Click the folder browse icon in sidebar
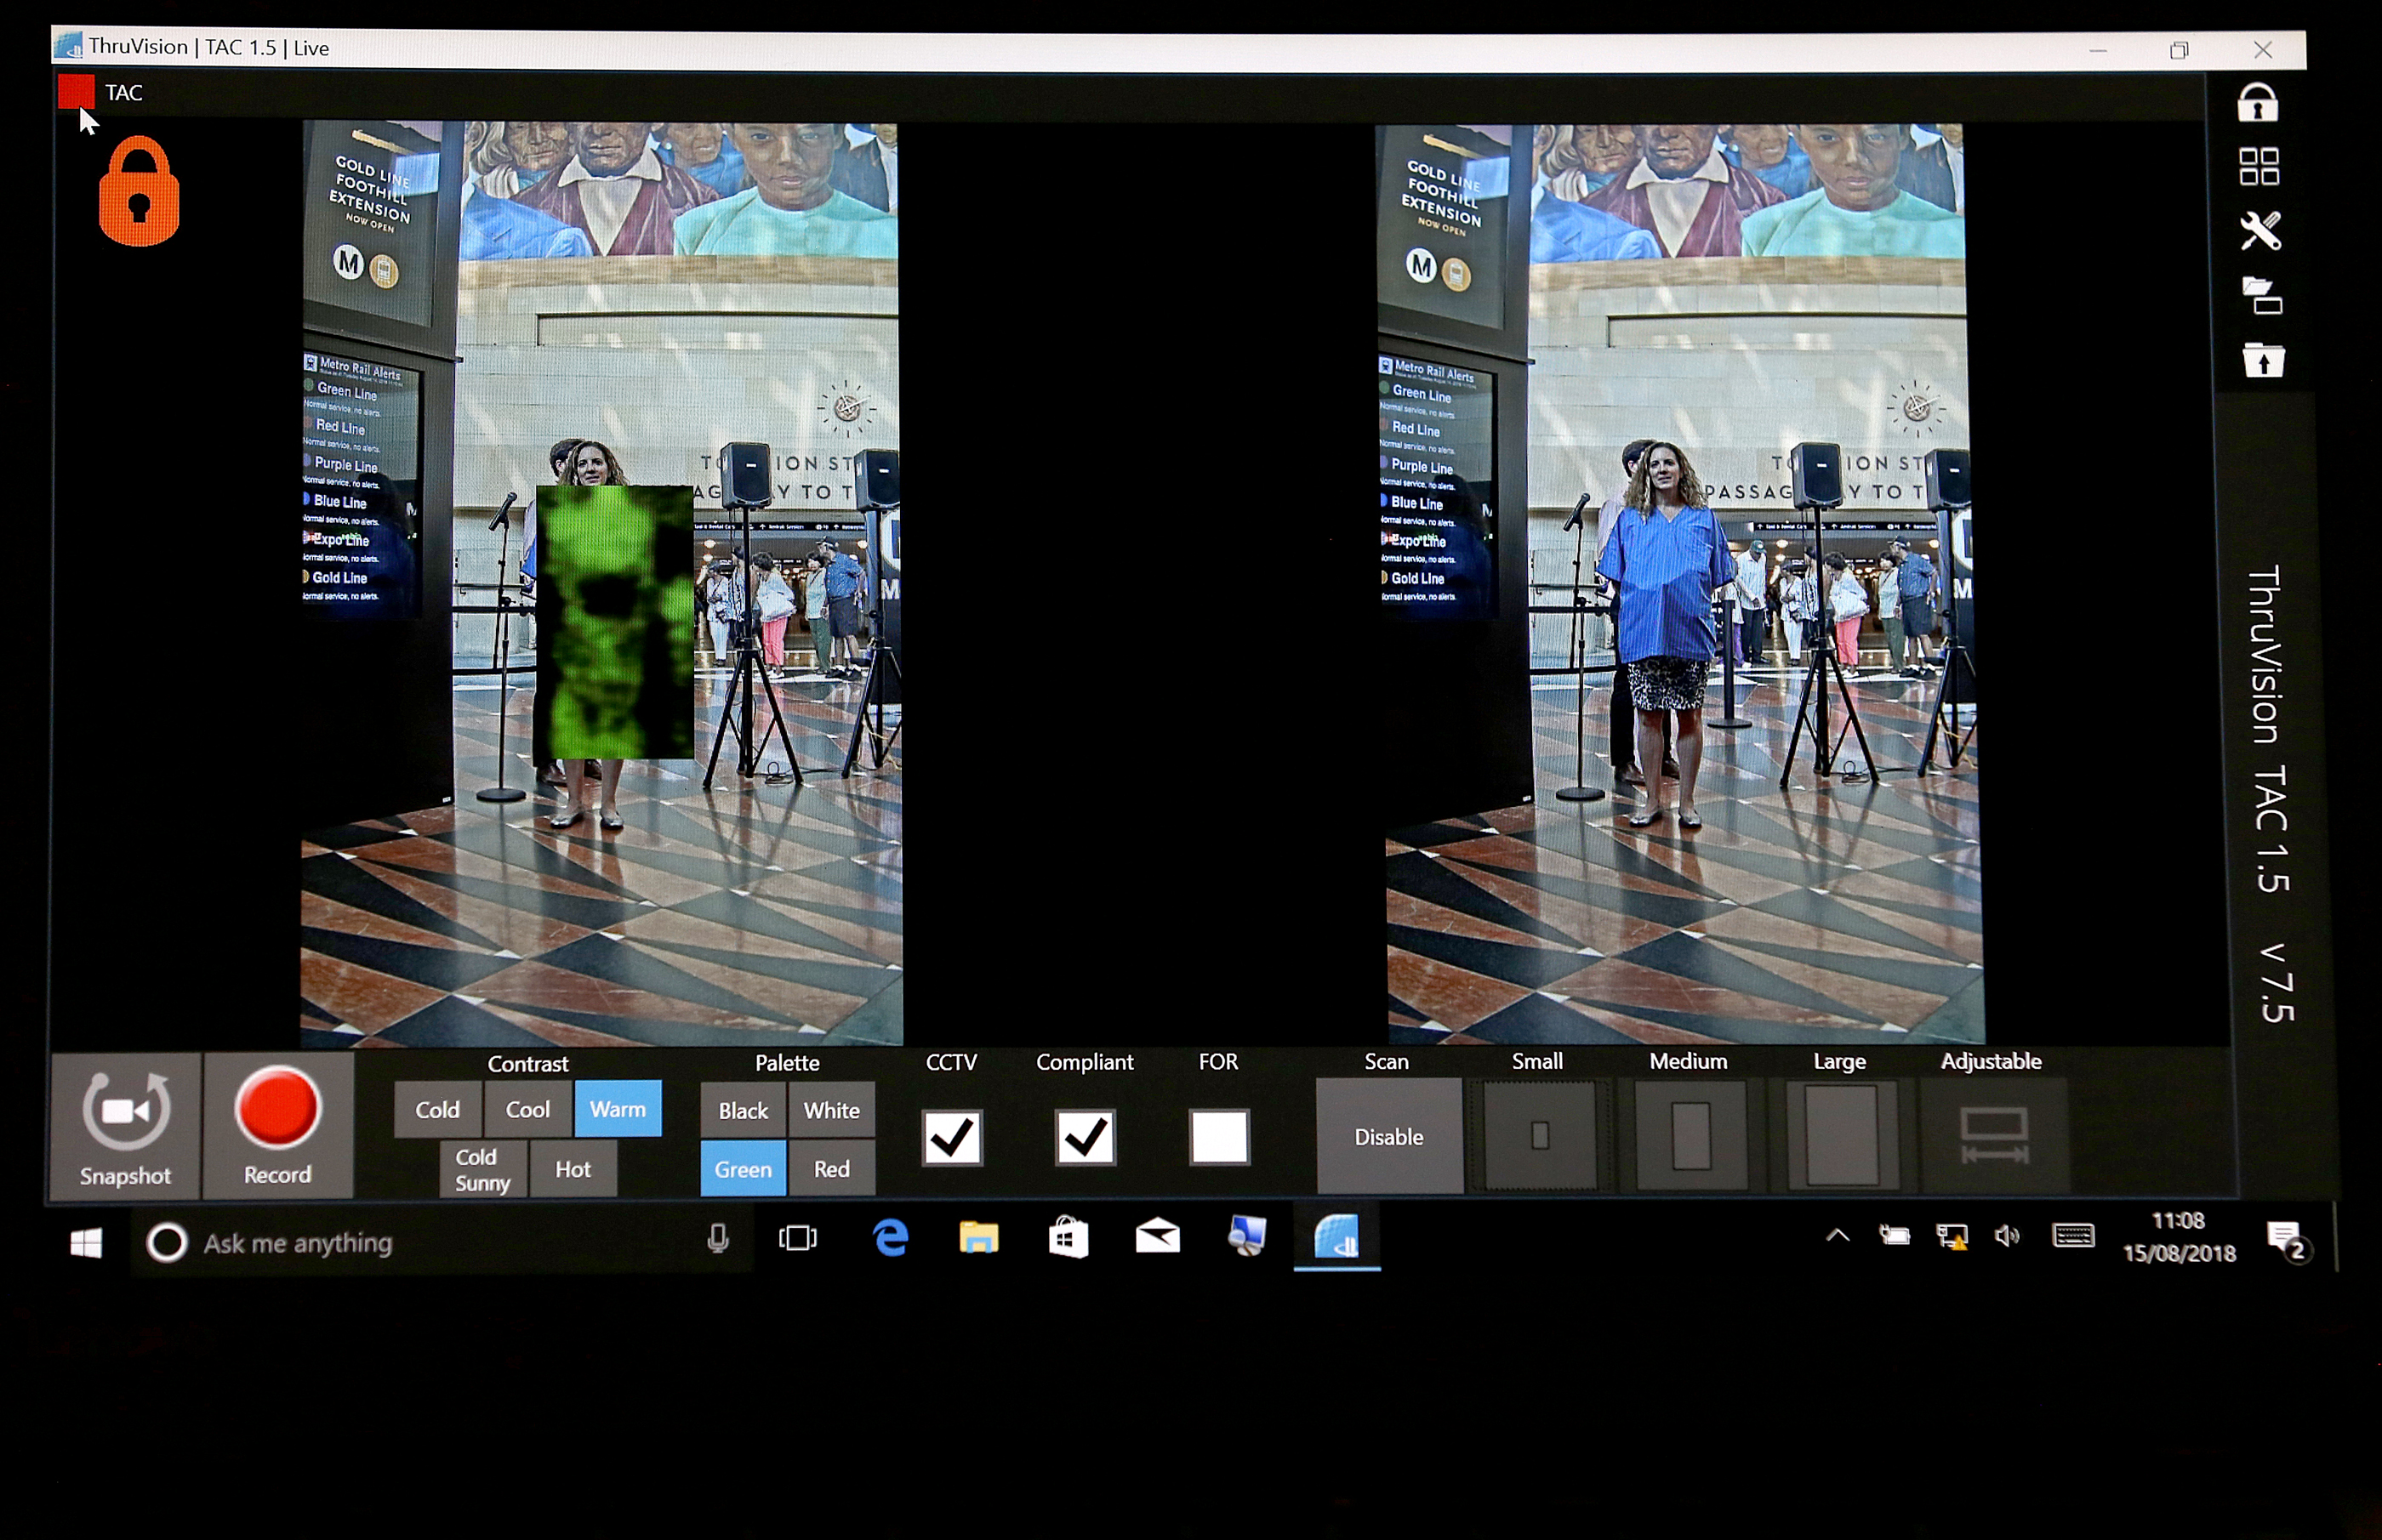The width and height of the screenshot is (2382, 1540). 2261,296
